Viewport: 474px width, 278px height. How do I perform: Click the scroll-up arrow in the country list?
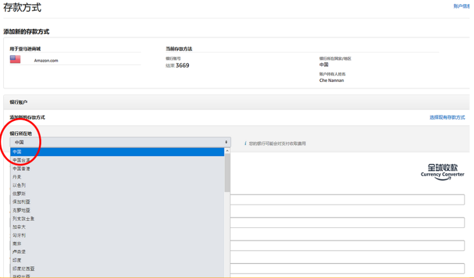coord(227,151)
